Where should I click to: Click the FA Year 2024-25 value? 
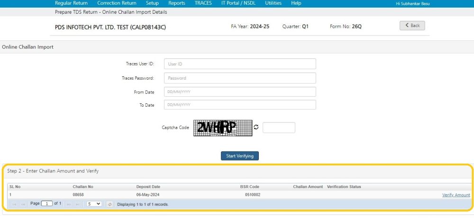[260, 27]
